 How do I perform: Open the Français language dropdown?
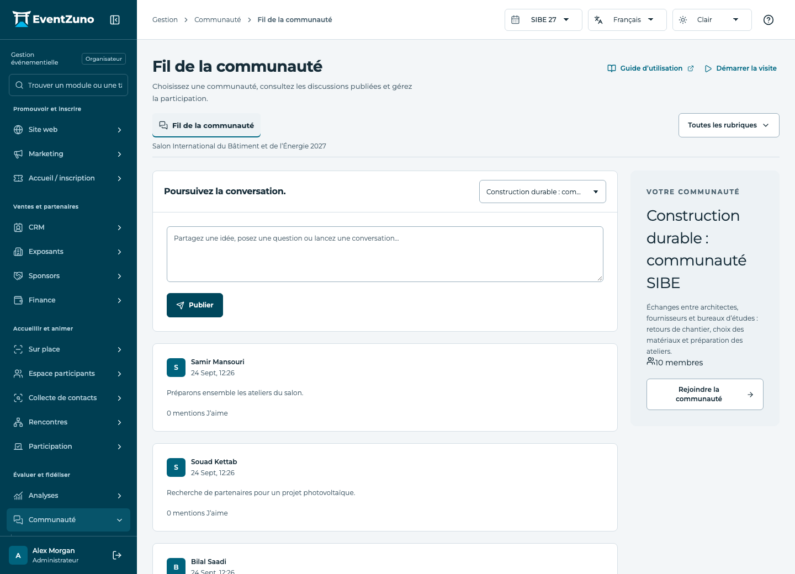click(627, 20)
